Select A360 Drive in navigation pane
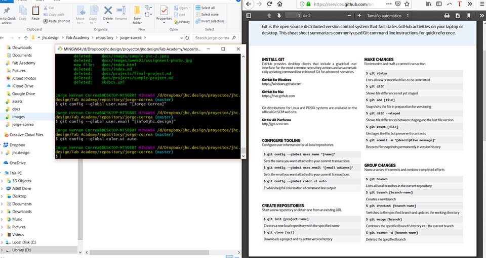 click(21, 188)
